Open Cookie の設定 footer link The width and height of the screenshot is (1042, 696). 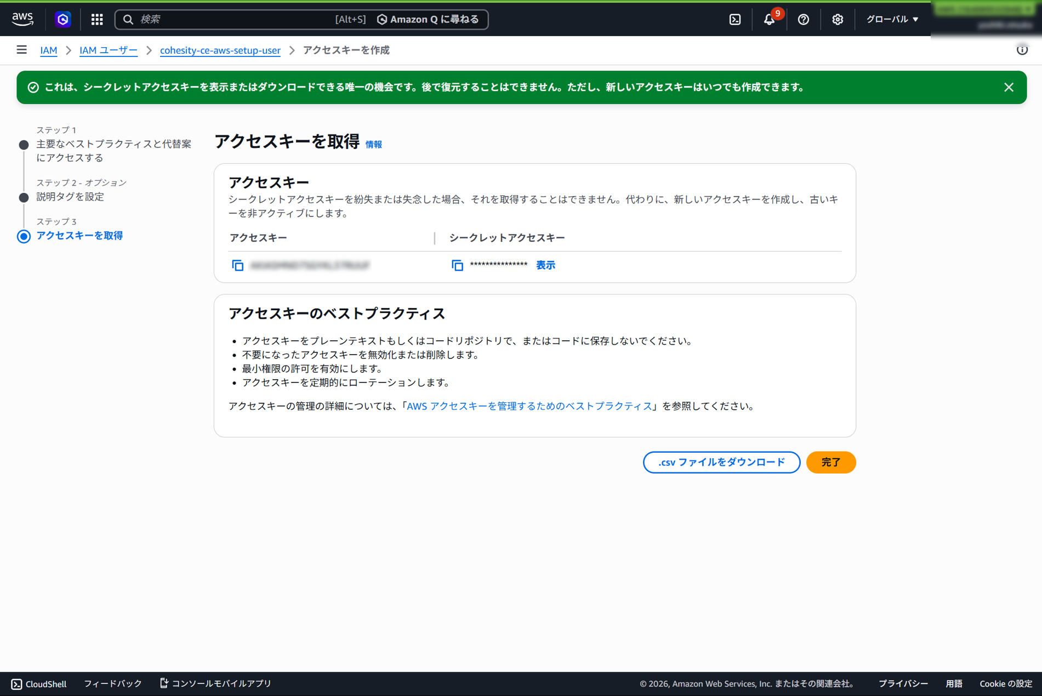pyautogui.click(x=1006, y=683)
